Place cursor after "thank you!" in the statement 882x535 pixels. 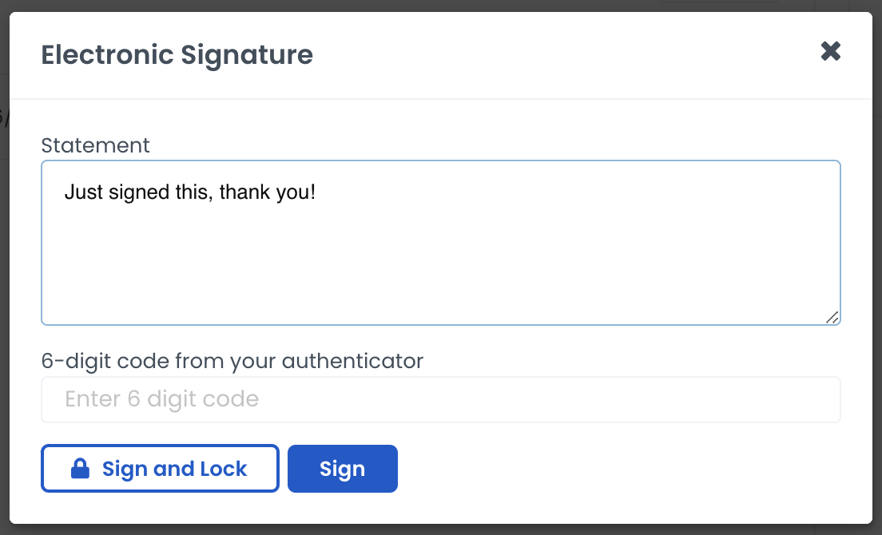pos(318,192)
